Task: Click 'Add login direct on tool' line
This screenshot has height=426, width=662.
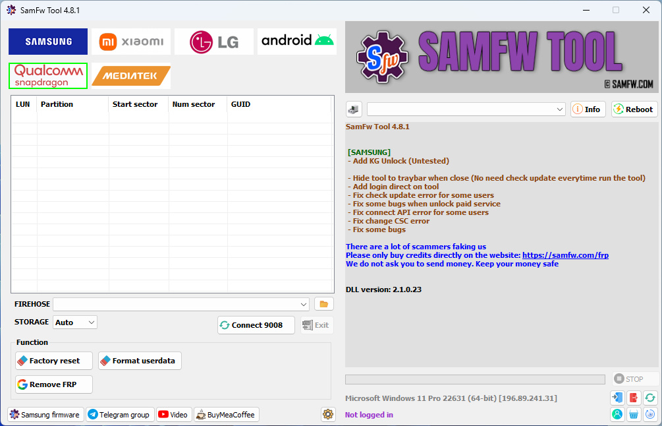Action: (x=393, y=187)
